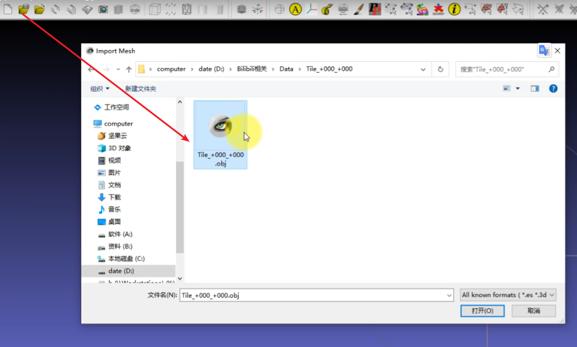
Task: Launch the GEOREF tool
Action: pyautogui.click(x=438, y=9)
